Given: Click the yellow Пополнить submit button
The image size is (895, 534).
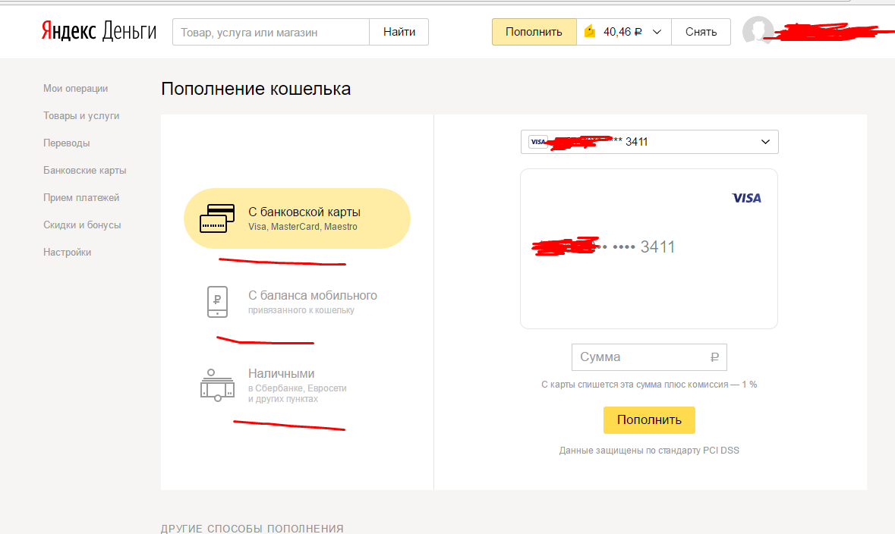Looking at the screenshot, I should (650, 420).
